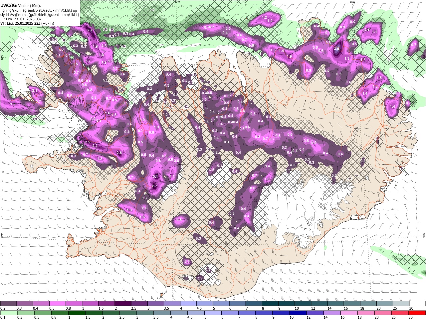Click the 0.1 label on the lower scale

pos(2,317)
